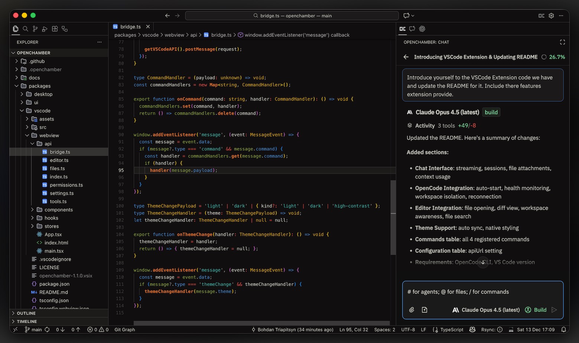Close the bridge.ts editor tab

pos(148,27)
